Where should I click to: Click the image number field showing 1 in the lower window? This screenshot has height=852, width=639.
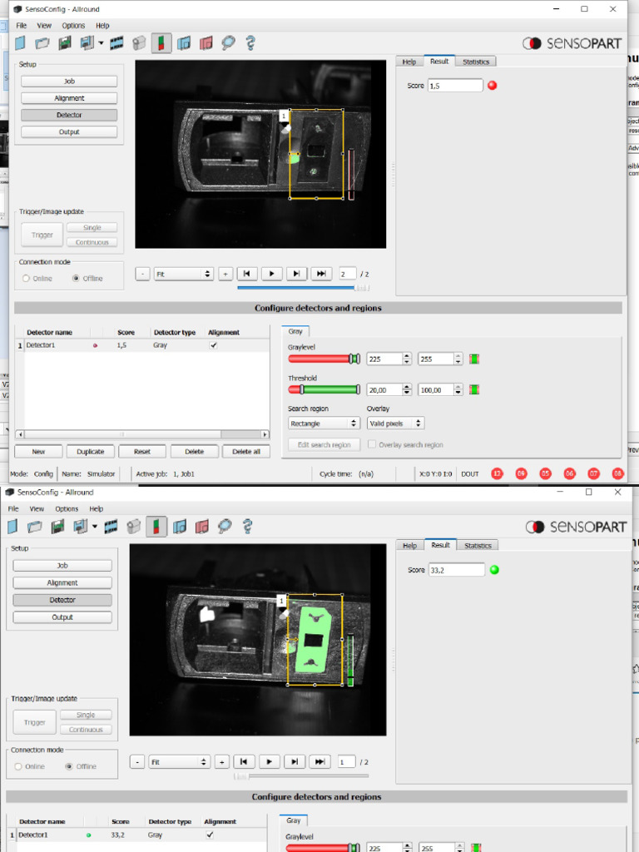[x=347, y=762]
